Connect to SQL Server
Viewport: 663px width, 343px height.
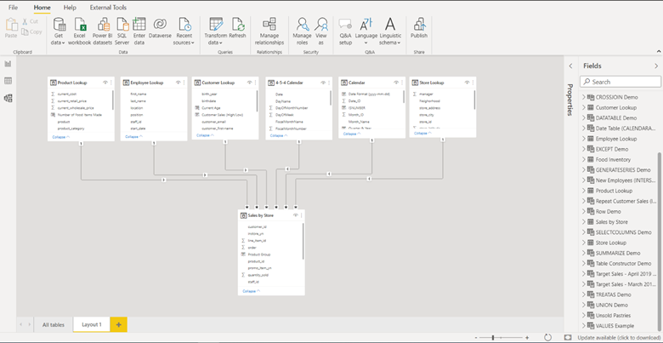[122, 31]
